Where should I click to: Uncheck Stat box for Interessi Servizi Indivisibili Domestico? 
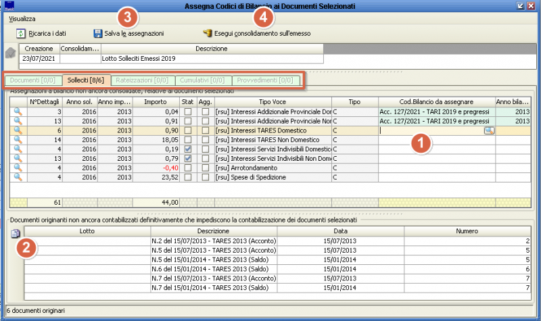[x=188, y=149]
